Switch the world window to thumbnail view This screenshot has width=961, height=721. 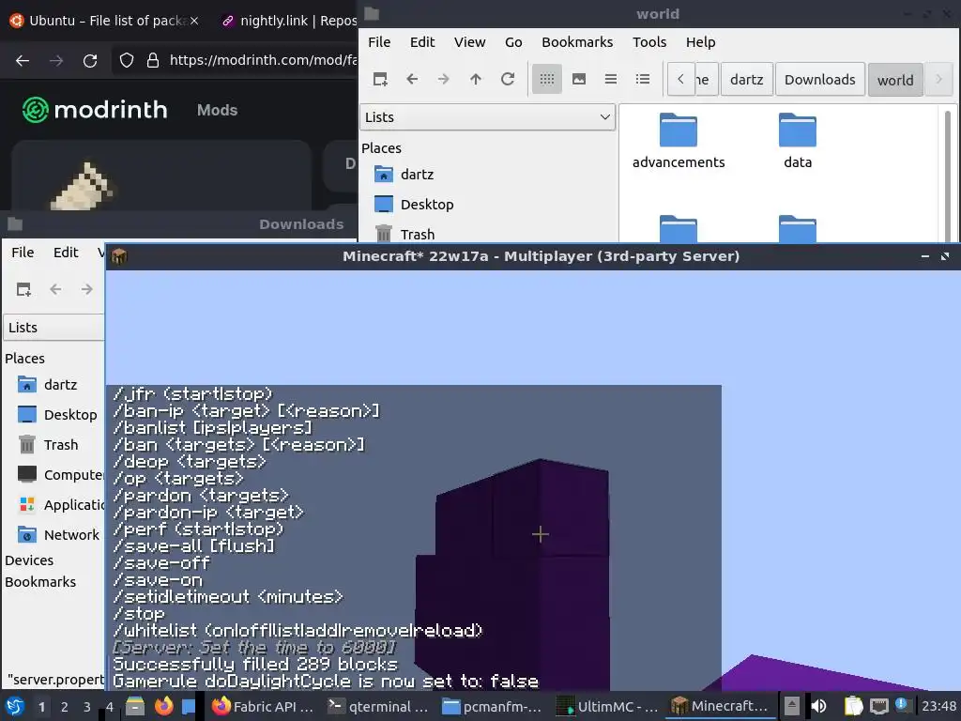point(578,79)
